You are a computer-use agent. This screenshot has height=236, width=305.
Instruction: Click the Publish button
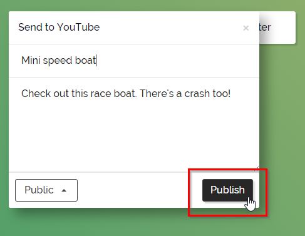tap(227, 190)
